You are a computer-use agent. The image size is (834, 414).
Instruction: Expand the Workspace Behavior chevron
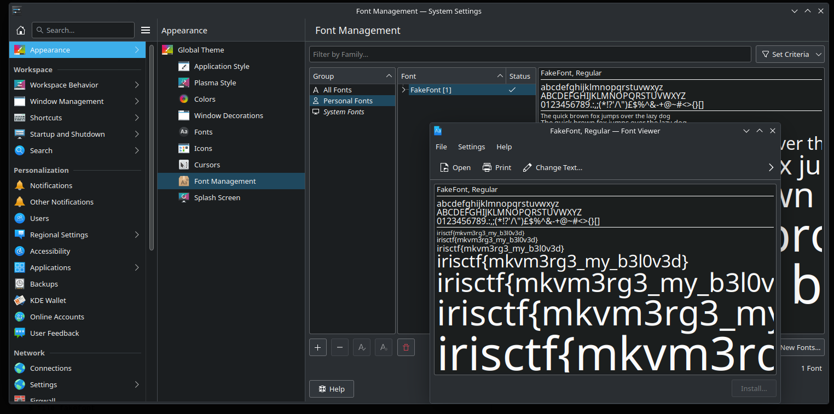pyautogui.click(x=137, y=85)
